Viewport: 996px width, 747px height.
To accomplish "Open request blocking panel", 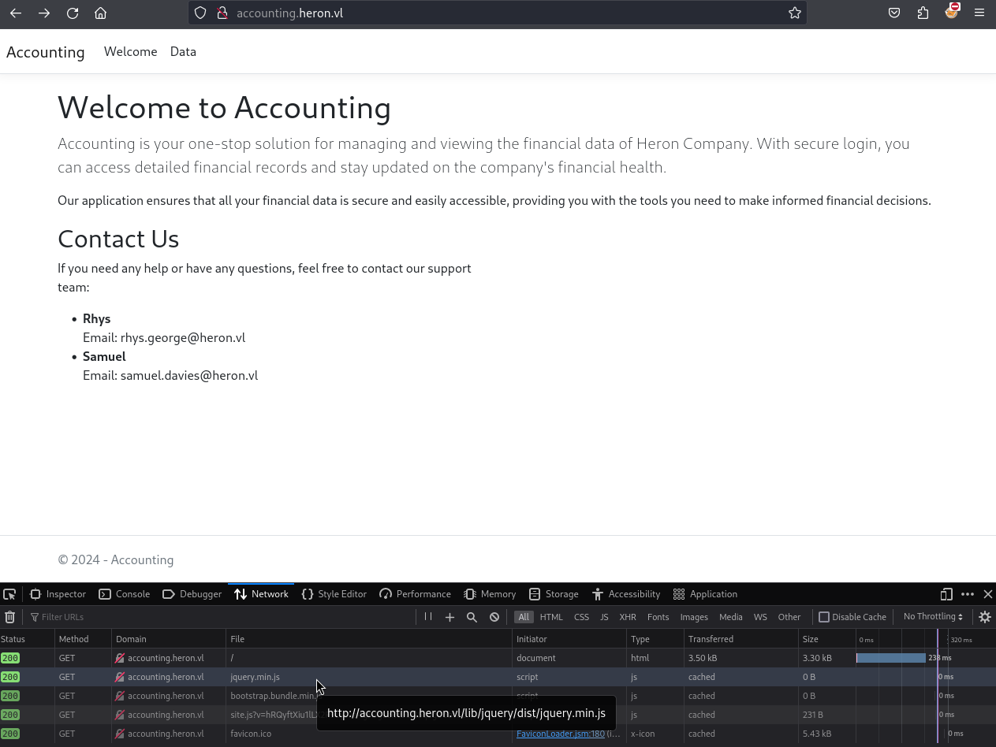I will pos(494,617).
